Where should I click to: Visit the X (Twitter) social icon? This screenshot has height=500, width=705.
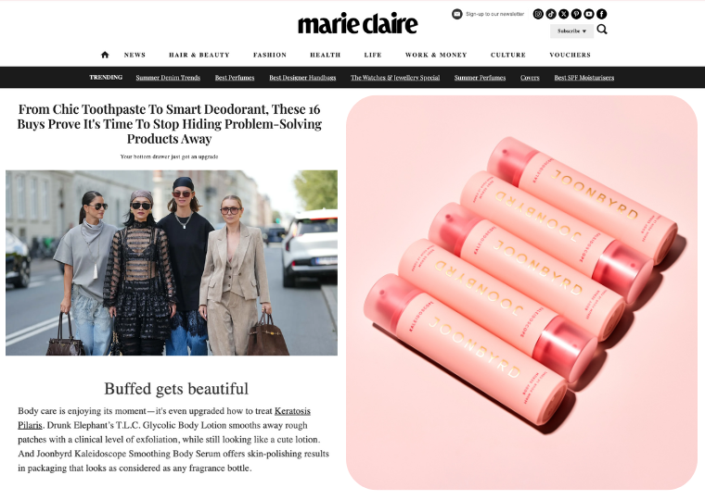563,14
